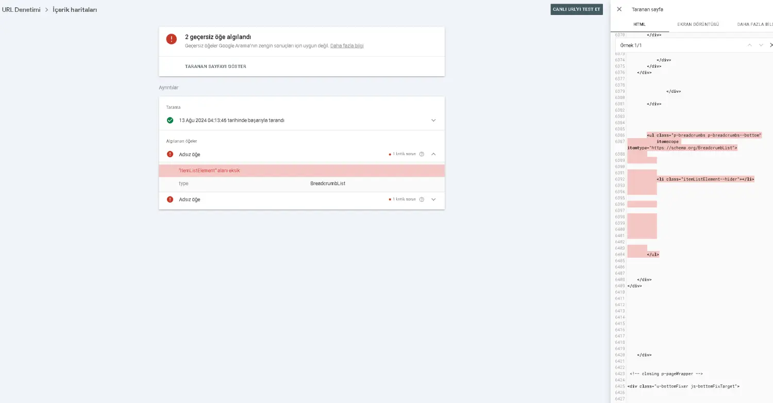Switch to the HTML tab
This screenshot has width=773, height=403.
coord(639,24)
